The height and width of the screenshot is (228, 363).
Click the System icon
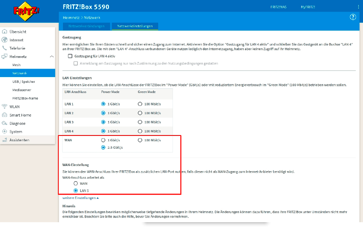coord(4,131)
